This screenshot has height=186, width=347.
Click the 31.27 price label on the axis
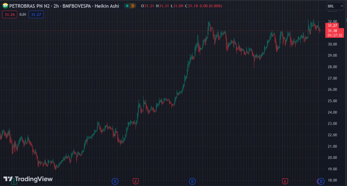[332, 26]
